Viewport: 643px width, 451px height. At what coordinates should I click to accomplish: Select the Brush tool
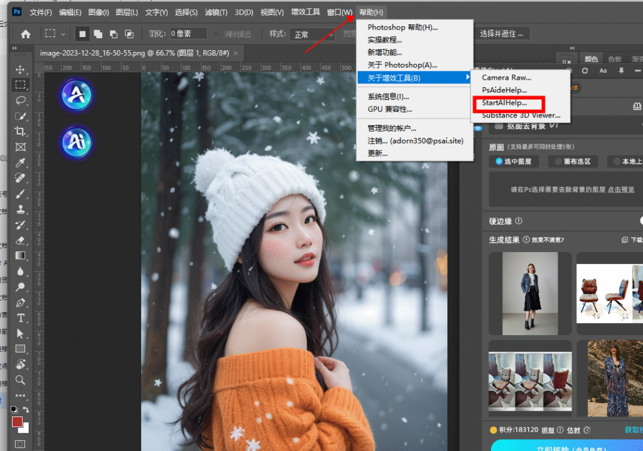coord(20,193)
